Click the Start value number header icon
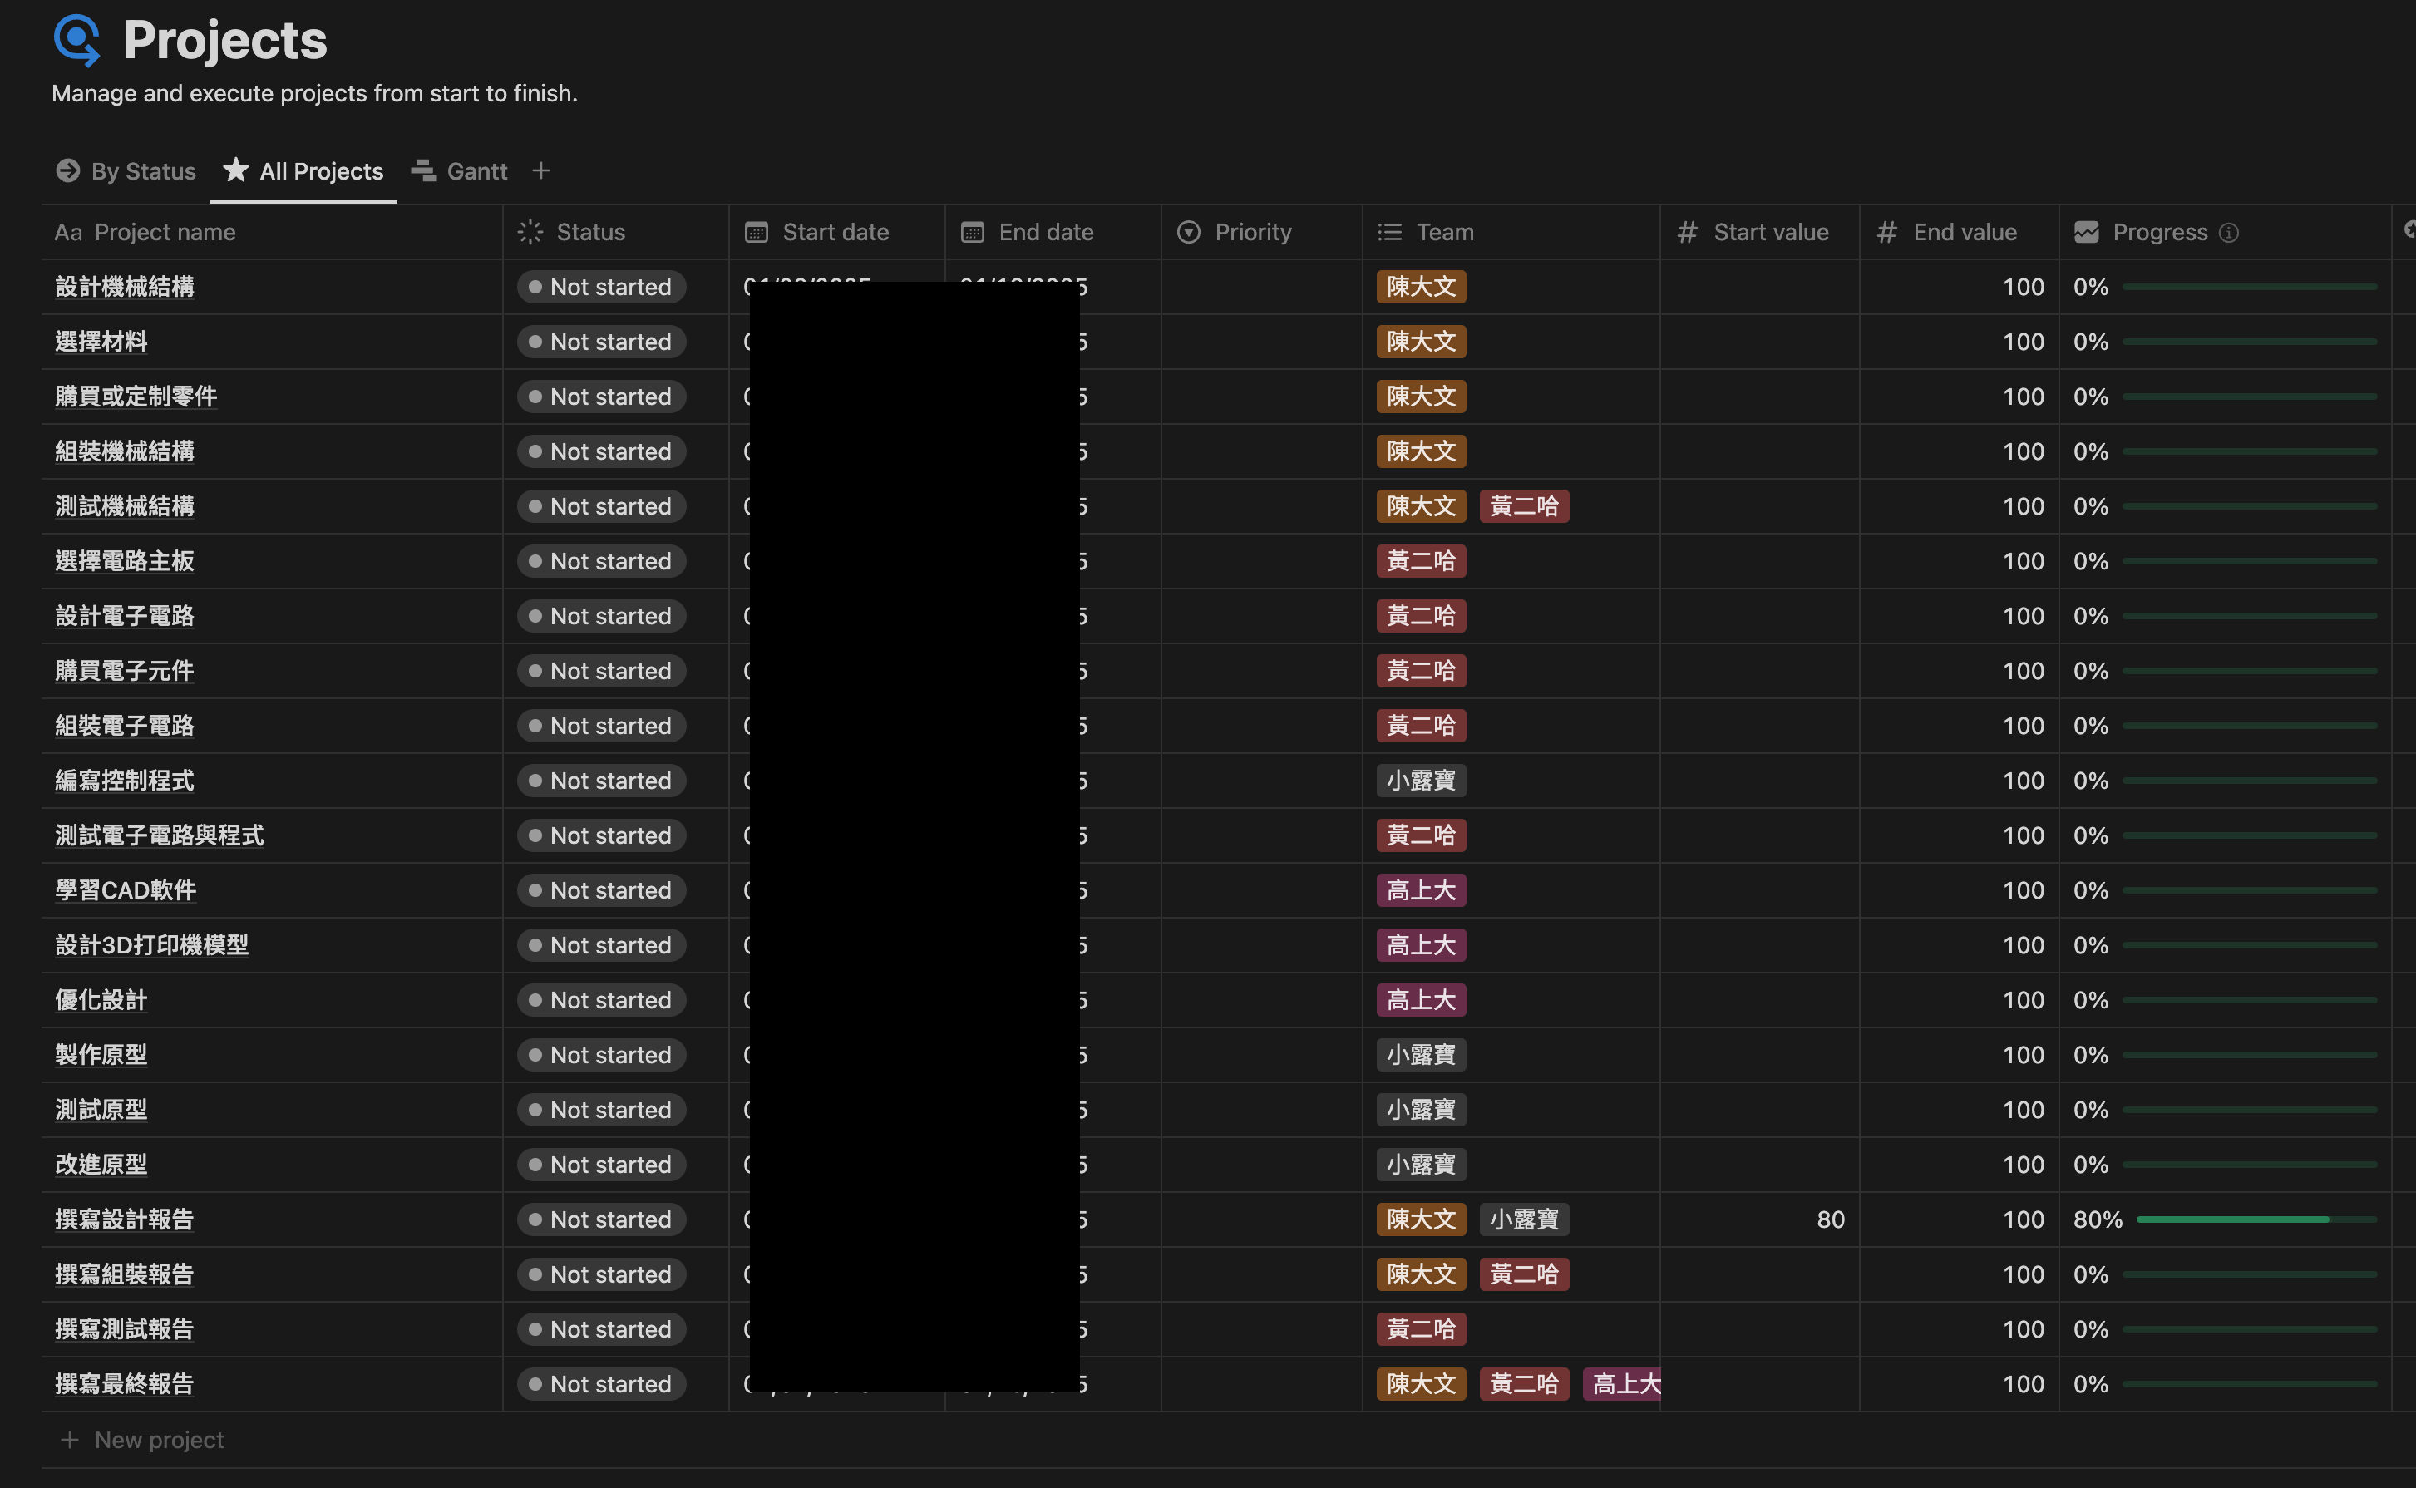The image size is (2416, 1488). click(1687, 232)
